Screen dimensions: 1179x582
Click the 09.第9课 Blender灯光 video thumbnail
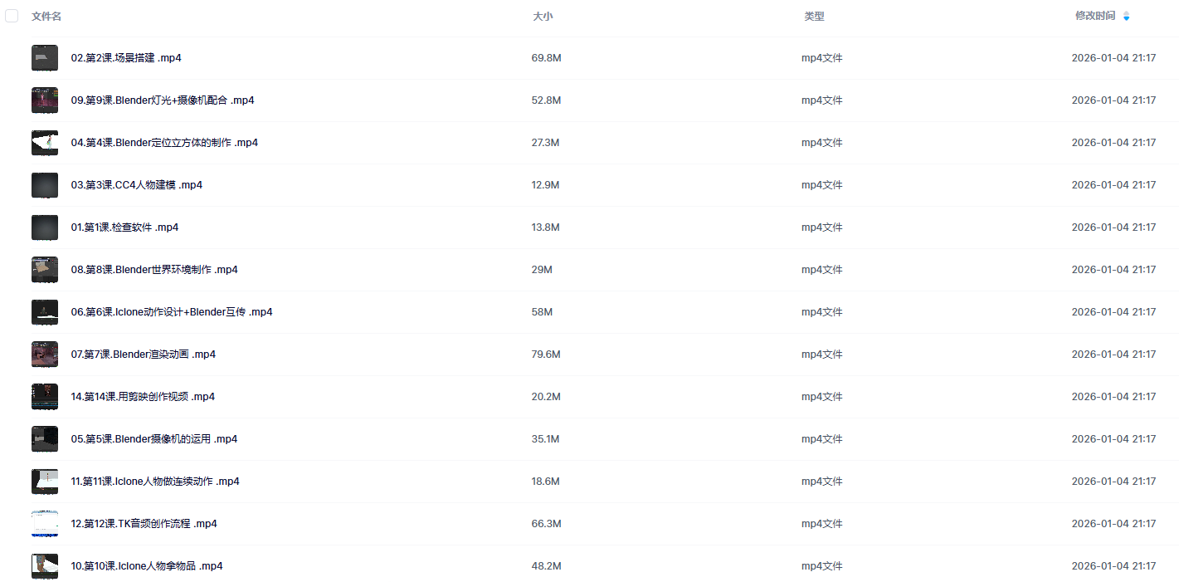pyautogui.click(x=45, y=100)
